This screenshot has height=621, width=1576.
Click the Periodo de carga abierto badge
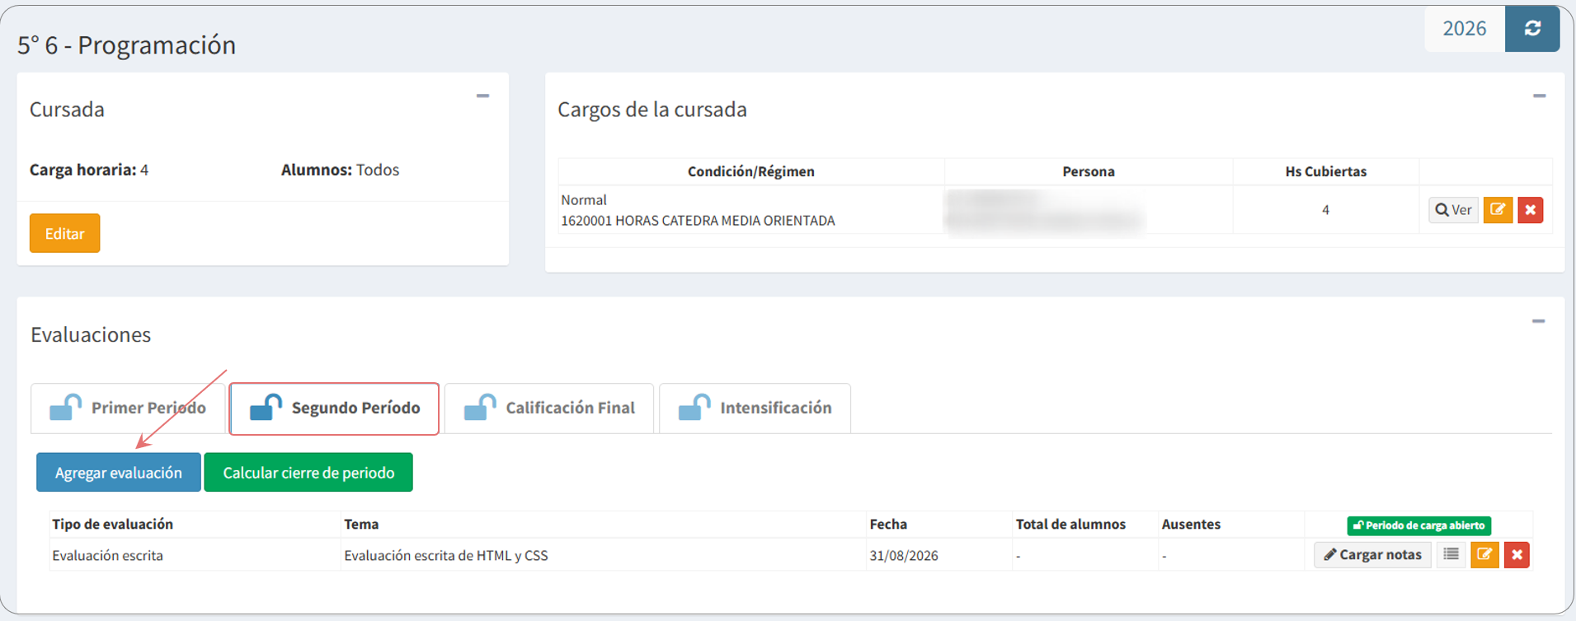point(1419,525)
